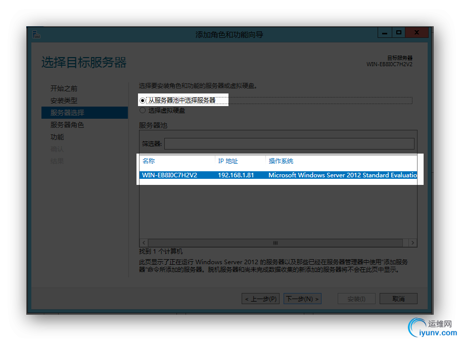
Task: Click the IP address 192.168.1.81 cell
Action: point(236,175)
